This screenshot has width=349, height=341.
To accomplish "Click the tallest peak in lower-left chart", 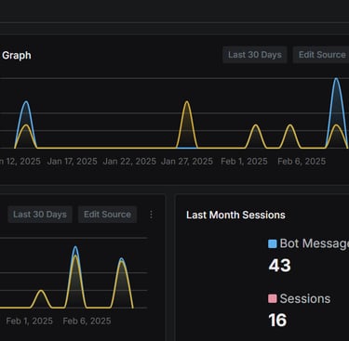I will click(x=75, y=248).
